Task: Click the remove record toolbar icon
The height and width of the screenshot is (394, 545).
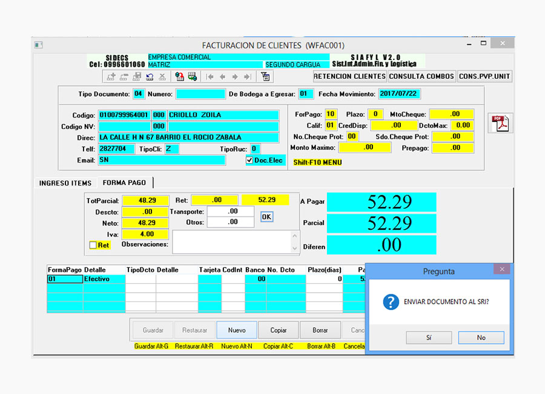Action: tap(124, 77)
